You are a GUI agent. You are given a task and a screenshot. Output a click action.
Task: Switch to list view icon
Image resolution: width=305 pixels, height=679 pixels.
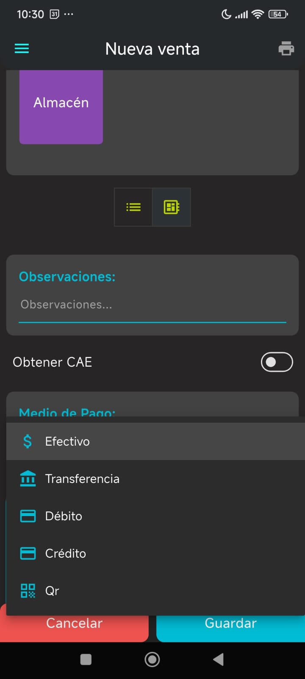(x=133, y=207)
